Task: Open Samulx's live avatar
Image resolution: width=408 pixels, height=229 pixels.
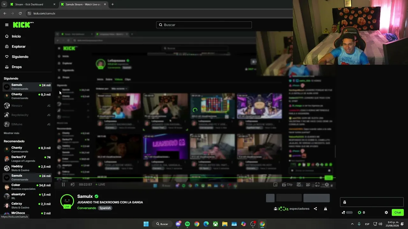Action: click(x=67, y=201)
